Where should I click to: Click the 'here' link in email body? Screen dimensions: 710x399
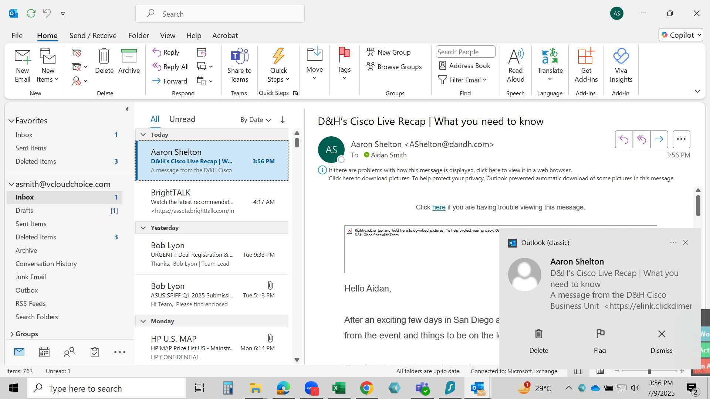439,207
